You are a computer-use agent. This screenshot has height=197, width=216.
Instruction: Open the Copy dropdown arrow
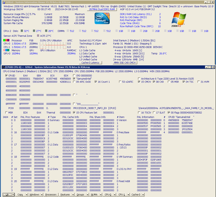tap(26, 195)
